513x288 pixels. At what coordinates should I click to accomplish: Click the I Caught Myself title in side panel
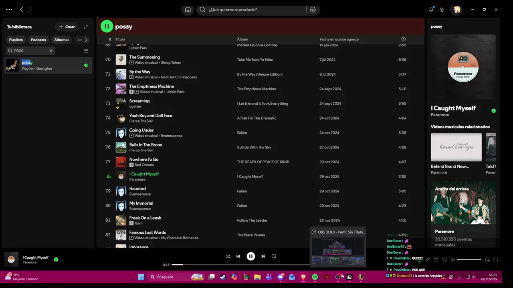click(453, 108)
